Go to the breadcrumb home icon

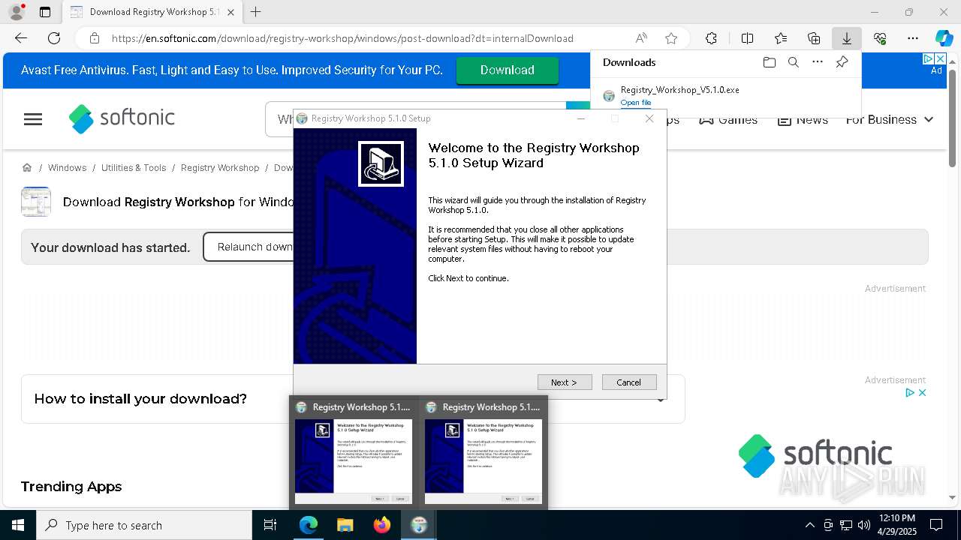click(27, 167)
